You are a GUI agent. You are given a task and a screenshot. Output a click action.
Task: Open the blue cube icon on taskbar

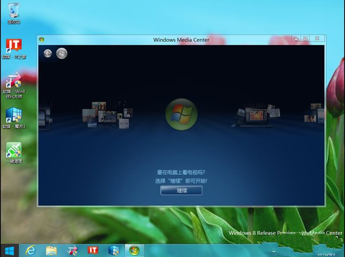point(113,251)
